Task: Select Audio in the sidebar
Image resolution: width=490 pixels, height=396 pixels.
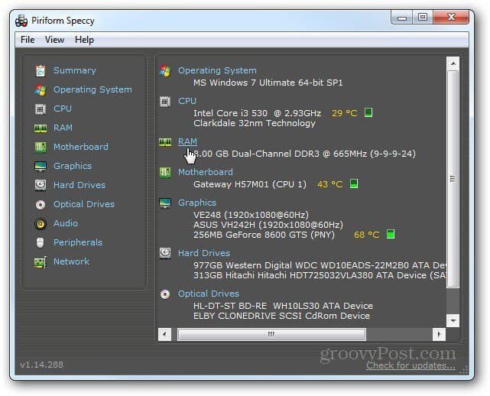Action: tap(66, 223)
